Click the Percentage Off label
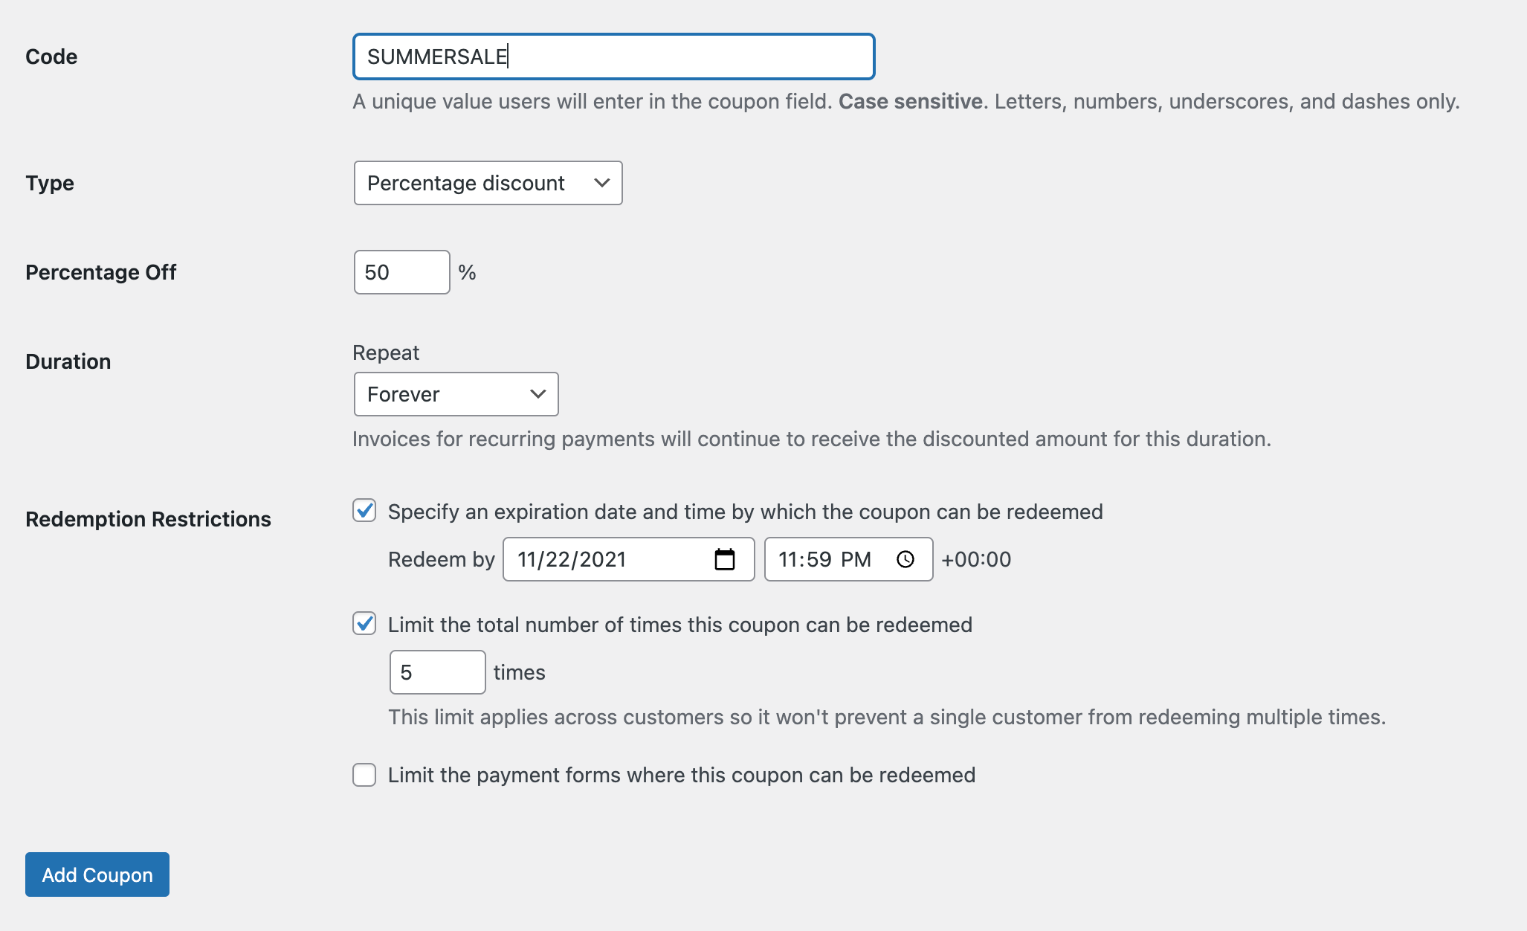This screenshot has width=1527, height=931. (x=100, y=272)
